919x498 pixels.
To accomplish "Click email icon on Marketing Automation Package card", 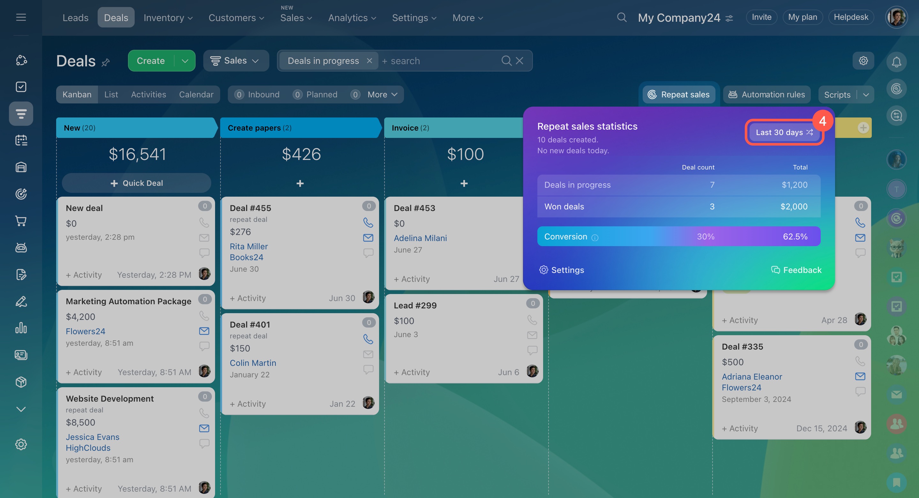I will pyautogui.click(x=204, y=331).
